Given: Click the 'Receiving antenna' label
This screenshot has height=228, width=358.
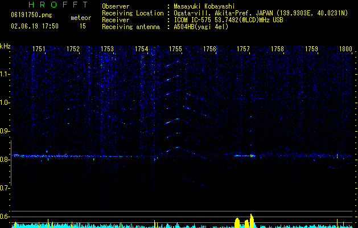Looking at the screenshot, I should pyautogui.click(x=131, y=27).
